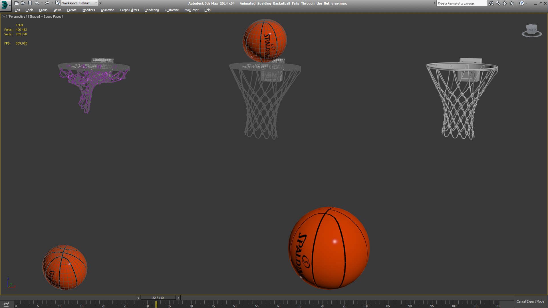The width and height of the screenshot is (548, 308).
Task: Save the scene with the floppy disk icon
Action: 30,3
